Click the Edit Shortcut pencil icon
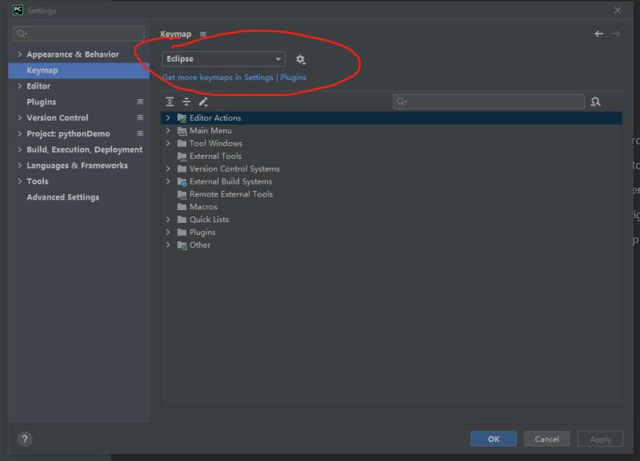Viewport: 640px width, 461px height. pos(202,101)
